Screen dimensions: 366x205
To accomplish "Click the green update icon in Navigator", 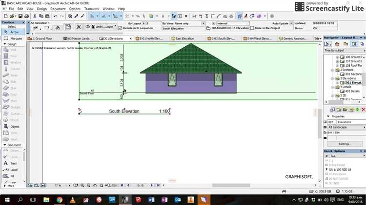I will click(x=357, y=110).
